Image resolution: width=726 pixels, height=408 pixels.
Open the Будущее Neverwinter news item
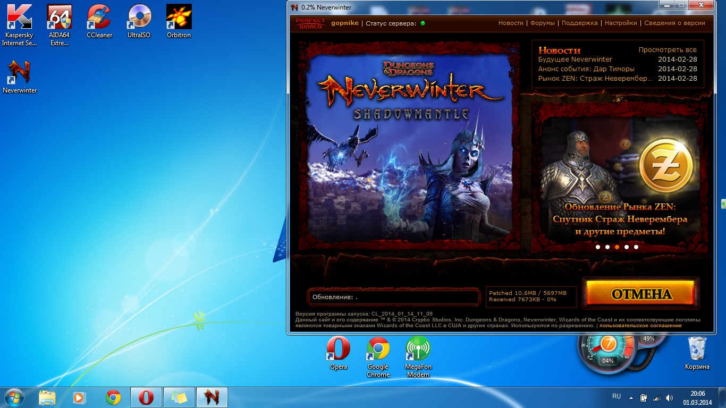(575, 59)
